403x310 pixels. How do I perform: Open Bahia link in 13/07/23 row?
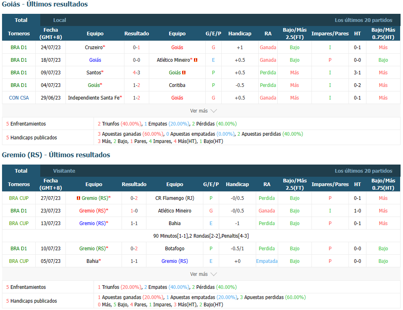(175, 223)
